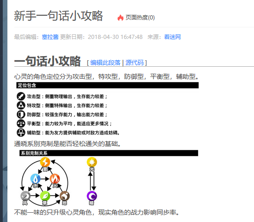The image size is (254, 222).
Task: Click the water element 水 icon
Action: point(35,179)
